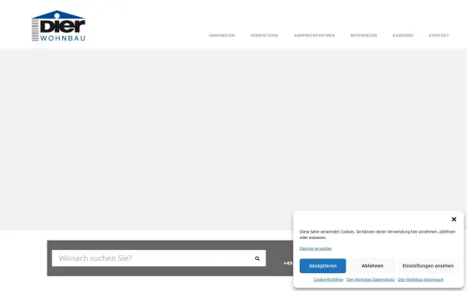This screenshot has height=291, width=467.
Task: Click the Dier Wohnbau logo
Action: point(58,26)
